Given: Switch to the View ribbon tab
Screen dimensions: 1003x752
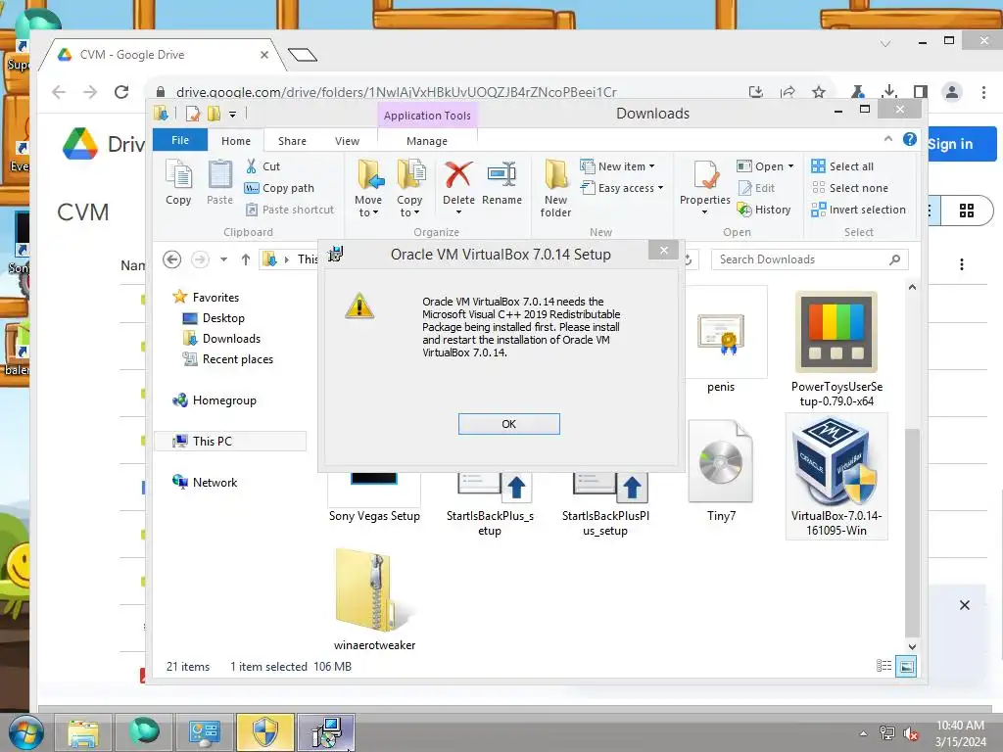Looking at the screenshot, I should click(348, 141).
